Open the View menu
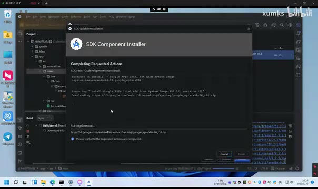The image size is (318, 189). (x=43, y=17)
